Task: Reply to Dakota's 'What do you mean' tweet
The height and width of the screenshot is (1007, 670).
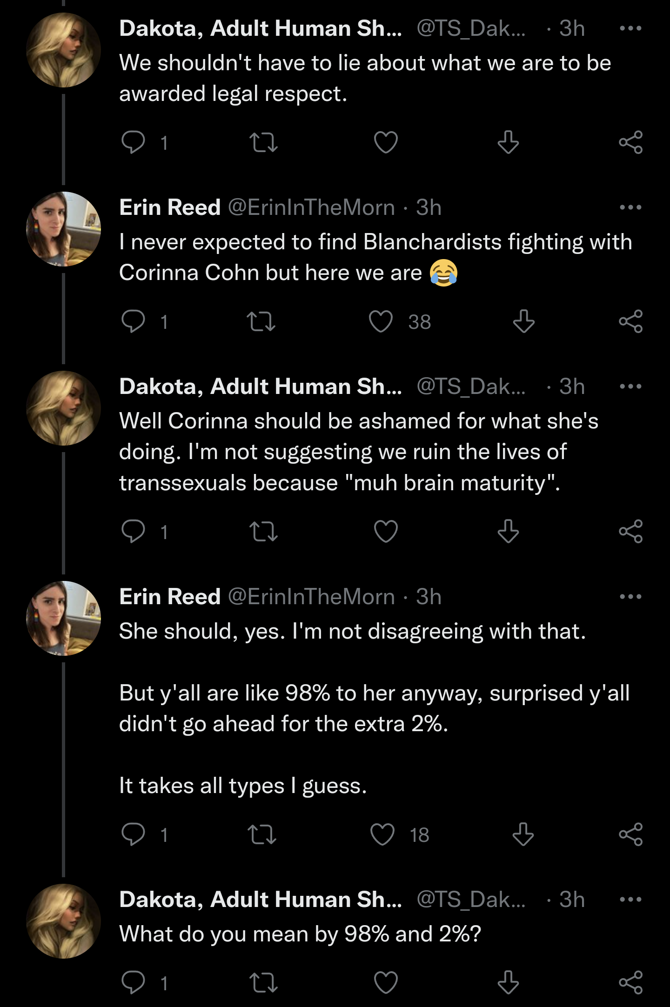Action: (134, 982)
